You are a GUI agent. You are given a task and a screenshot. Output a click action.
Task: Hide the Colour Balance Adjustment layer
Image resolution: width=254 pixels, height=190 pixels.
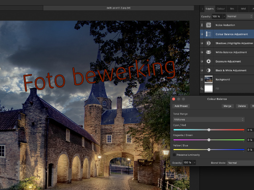tap(202, 34)
